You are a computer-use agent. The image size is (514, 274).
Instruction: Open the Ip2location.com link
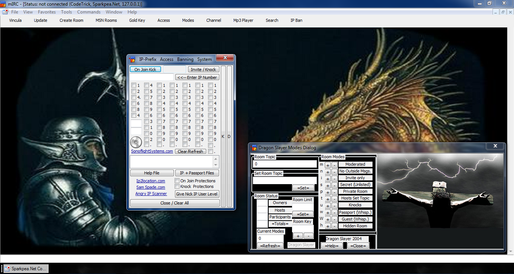pos(151,181)
